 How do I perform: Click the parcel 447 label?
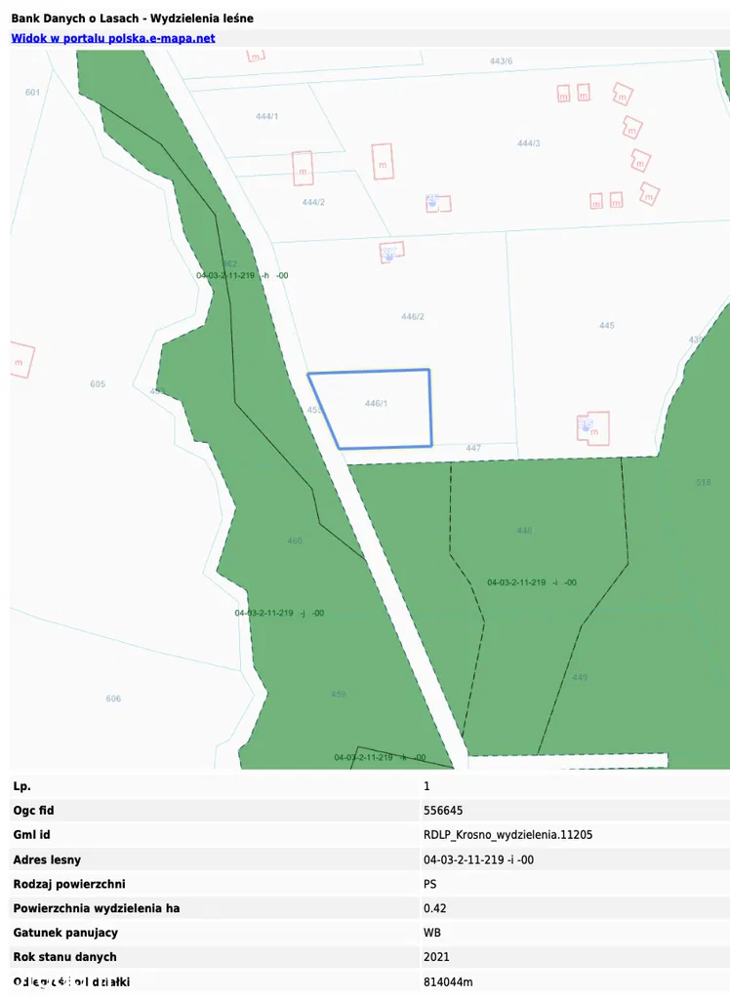pos(473,448)
